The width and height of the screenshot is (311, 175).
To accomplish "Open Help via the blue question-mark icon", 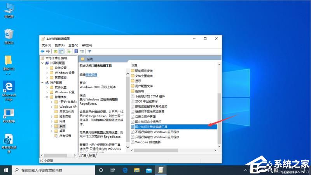I will (76, 51).
